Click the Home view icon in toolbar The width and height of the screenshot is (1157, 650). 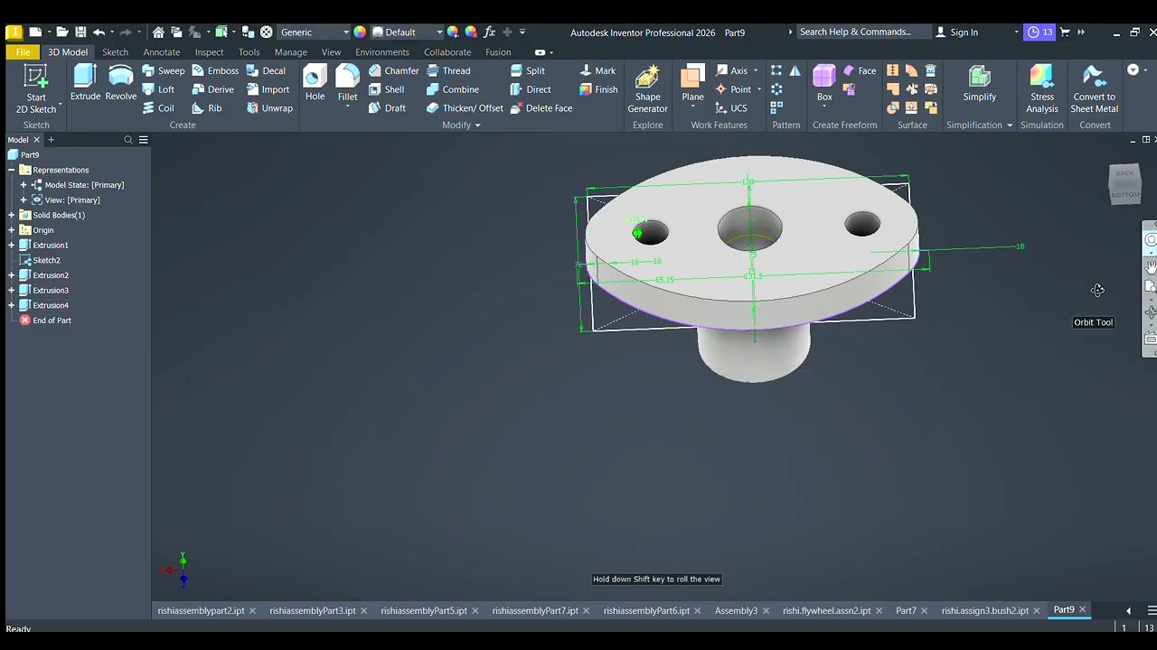(158, 32)
